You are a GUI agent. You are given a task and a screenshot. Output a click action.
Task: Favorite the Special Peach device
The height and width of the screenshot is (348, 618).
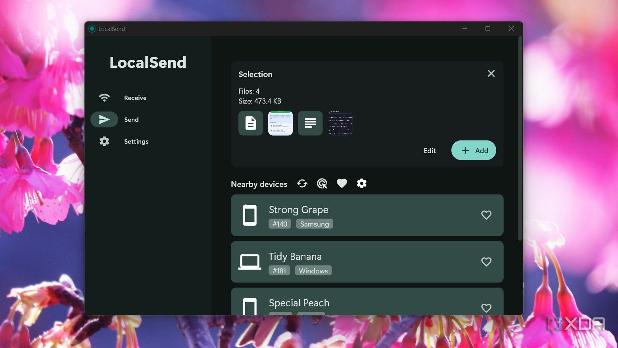pos(486,308)
